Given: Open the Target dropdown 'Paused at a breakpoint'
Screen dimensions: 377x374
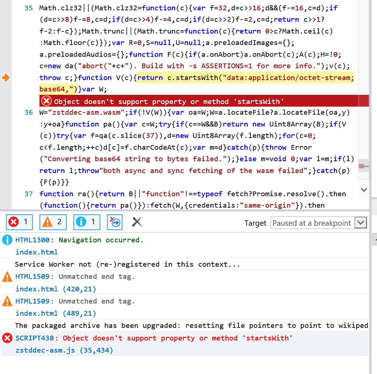Looking at the screenshot, I should click(318, 223).
